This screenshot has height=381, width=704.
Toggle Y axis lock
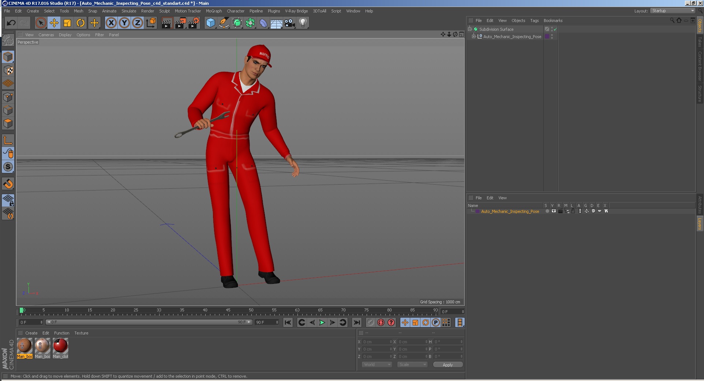point(124,23)
